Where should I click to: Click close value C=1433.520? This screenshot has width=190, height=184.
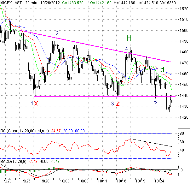[73, 3]
